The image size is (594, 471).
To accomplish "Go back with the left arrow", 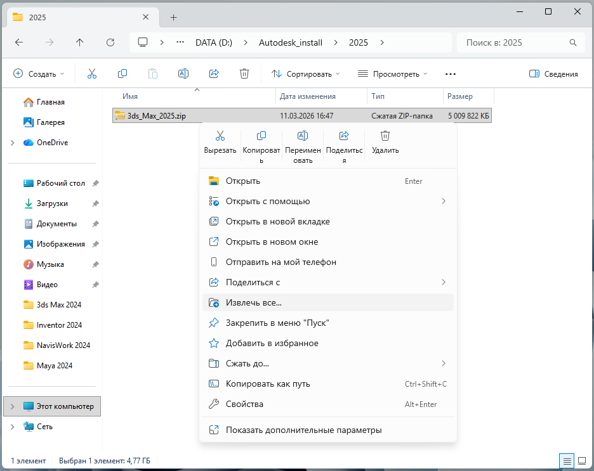I will click(19, 42).
